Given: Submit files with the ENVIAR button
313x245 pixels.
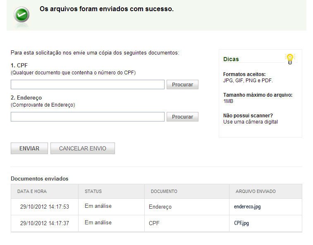Looking at the screenshot, I should pos(29,148).
